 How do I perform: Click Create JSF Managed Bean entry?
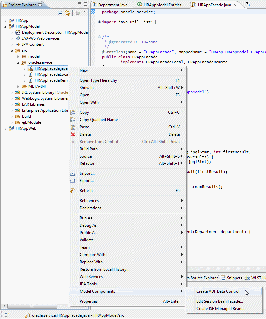[x=220, y=309]
